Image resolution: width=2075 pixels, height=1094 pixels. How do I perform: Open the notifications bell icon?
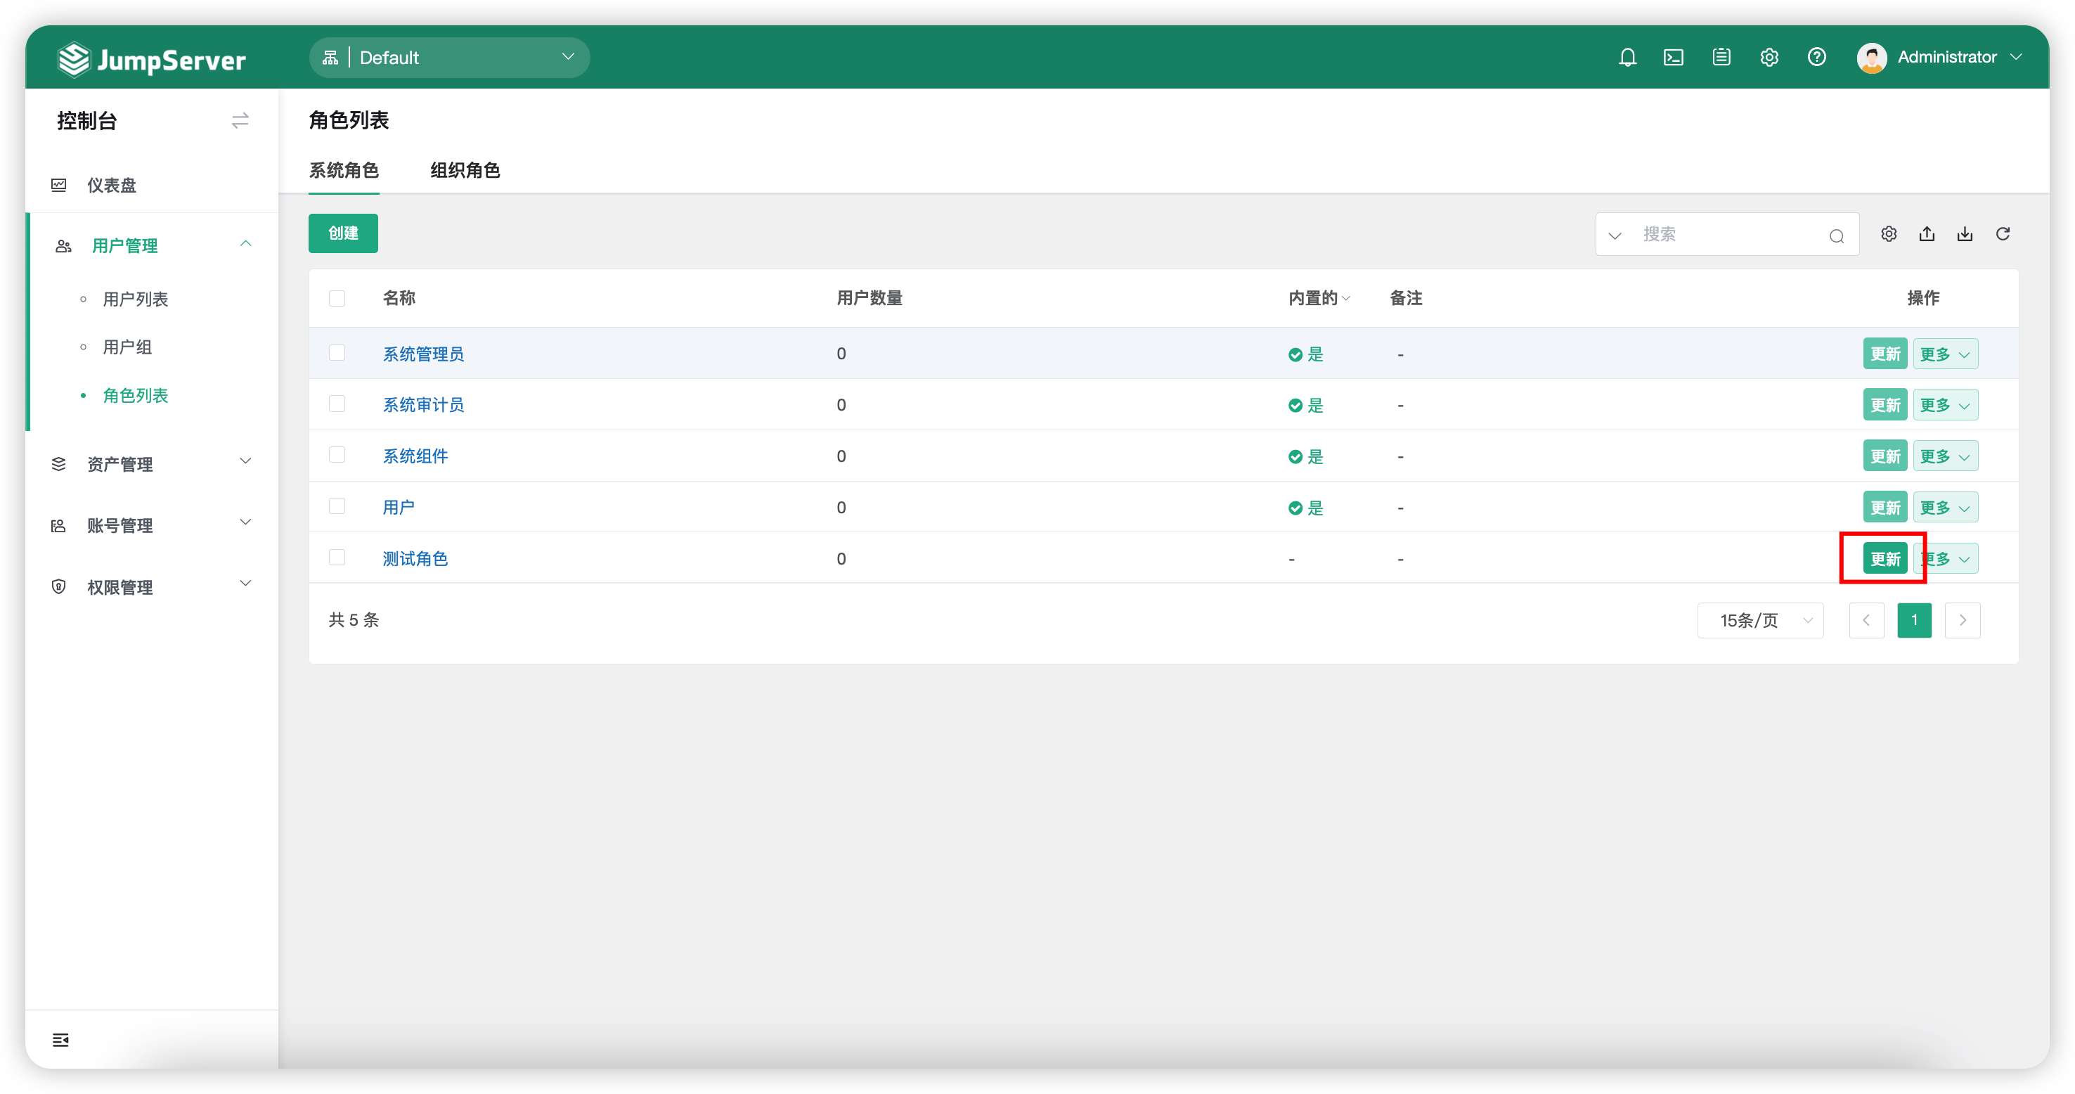tap(1627, 57)
